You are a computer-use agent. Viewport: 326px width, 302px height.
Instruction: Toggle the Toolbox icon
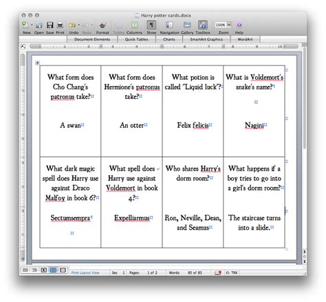pos(203,25)
